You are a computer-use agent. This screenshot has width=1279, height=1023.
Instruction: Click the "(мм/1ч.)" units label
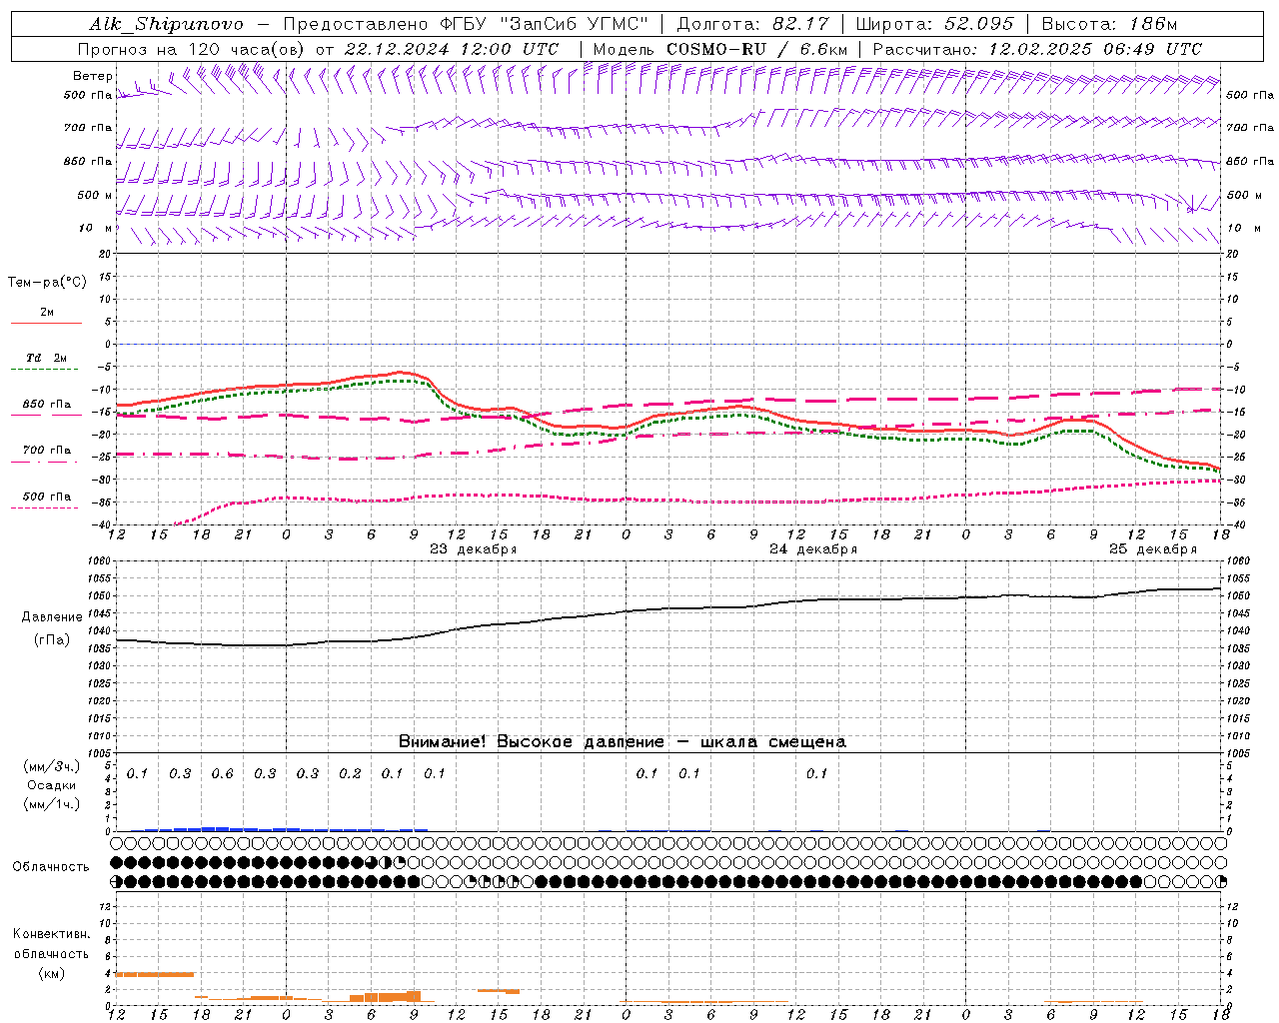pyautogui.click(x=52, y=804)
